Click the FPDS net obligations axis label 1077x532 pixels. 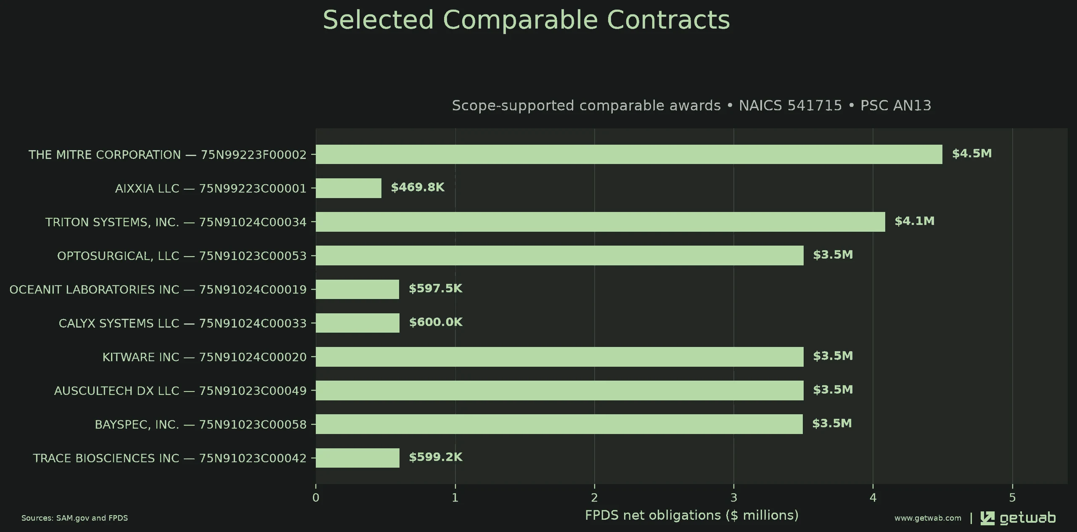(692, 515)
